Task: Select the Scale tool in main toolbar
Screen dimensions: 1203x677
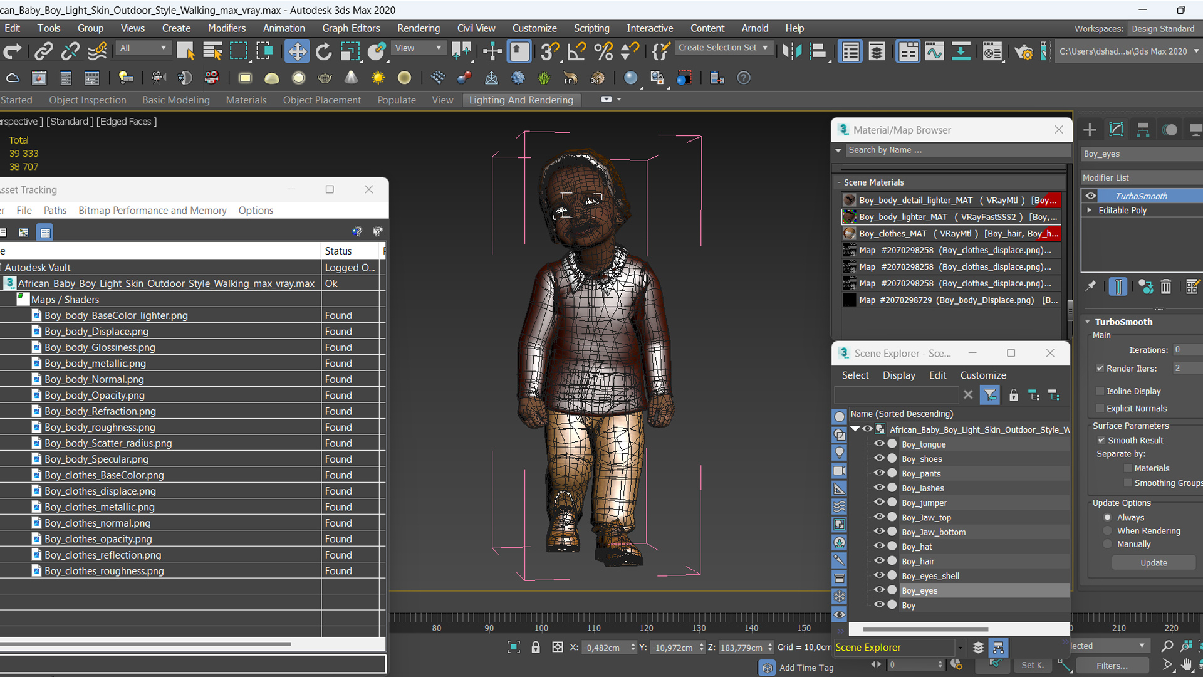Action: pos(350,51)
